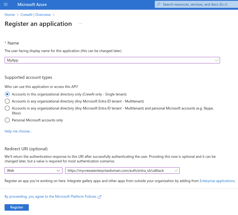Screen dimensions: 238x215
Task: Click the green checkmark in the Redirect URI field
Action: [x=176, y=170]
